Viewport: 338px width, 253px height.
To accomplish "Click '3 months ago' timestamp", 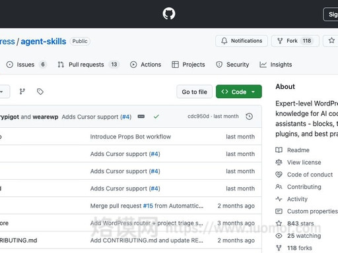I will (236, 223).
